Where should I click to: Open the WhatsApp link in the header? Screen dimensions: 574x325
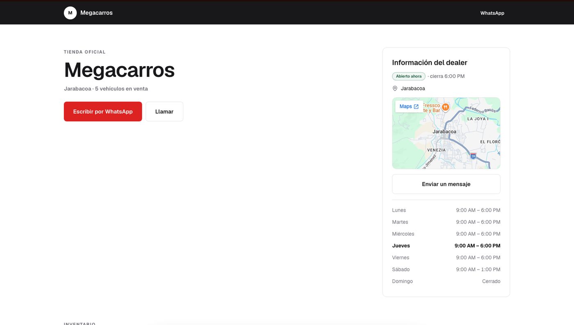(492, 13)
